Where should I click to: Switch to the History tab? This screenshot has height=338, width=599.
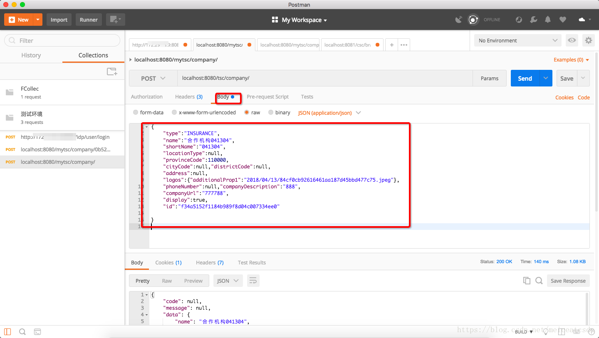tap(31, 55)
